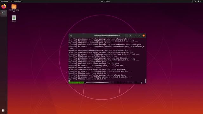
Task: Open the clock and calendar panel
Action: tap(105, 1)
